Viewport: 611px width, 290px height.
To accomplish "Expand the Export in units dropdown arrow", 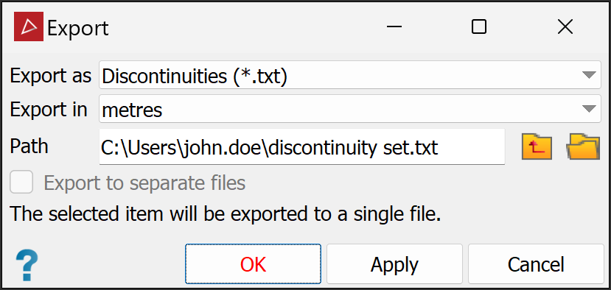I will point(589,109).
